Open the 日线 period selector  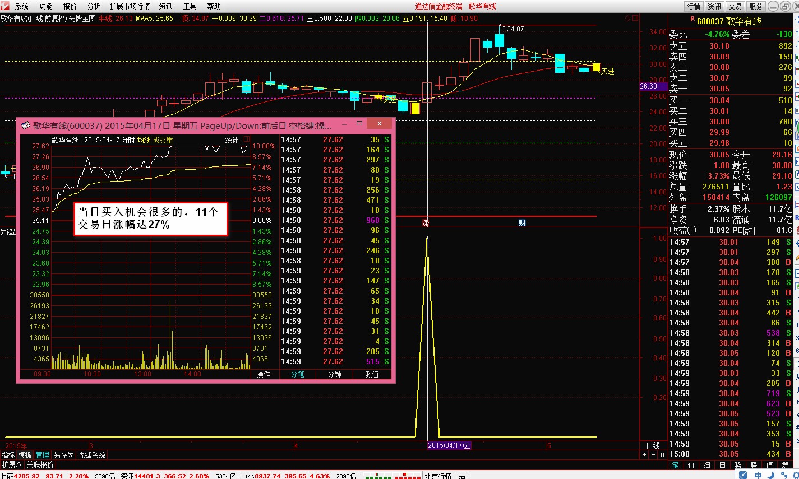click(653, 445)
